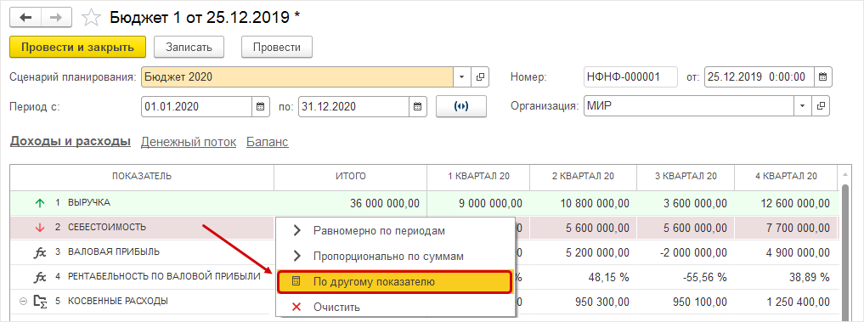Click the 4 КВАРТАЛ 20 column header
864x322 pixels.
pos(786,177)
